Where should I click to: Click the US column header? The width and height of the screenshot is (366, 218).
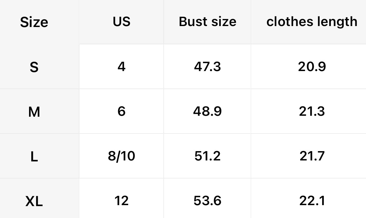(122, 22)
